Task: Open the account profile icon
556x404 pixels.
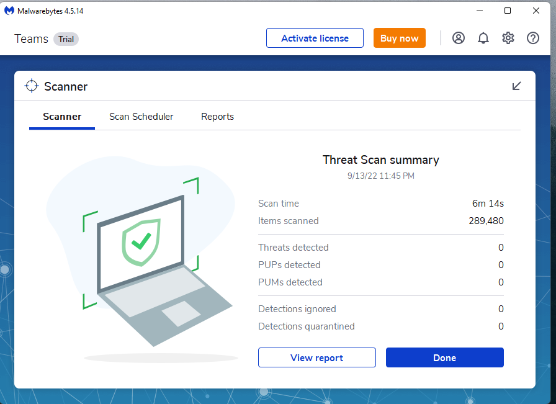Action: pos(458,38)
